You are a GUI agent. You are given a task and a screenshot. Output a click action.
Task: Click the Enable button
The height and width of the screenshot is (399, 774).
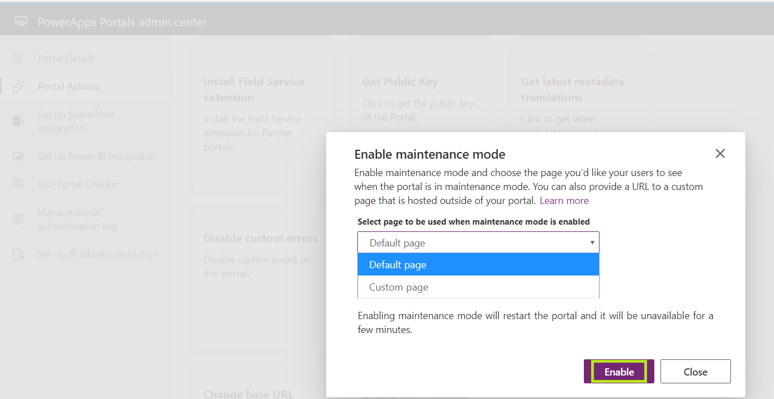pyautogui.click(x=619, y=371)
